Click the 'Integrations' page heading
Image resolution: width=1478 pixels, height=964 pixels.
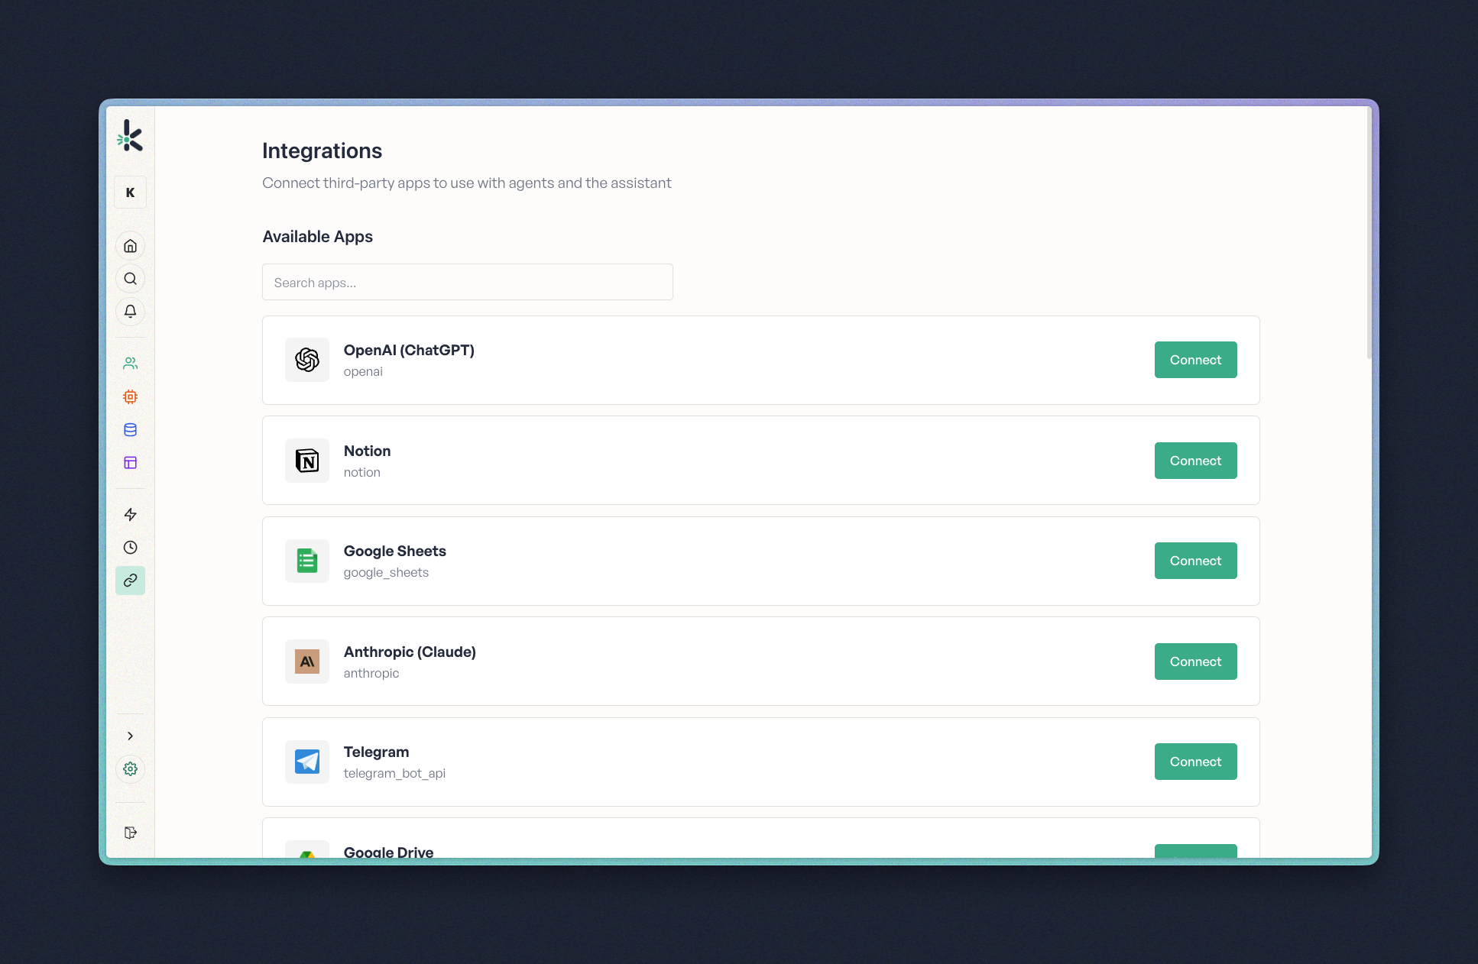tap(322, 151)
